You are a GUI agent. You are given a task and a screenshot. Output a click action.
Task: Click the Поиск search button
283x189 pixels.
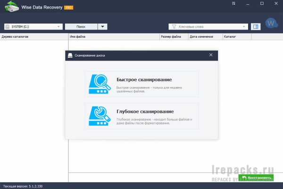81,26
